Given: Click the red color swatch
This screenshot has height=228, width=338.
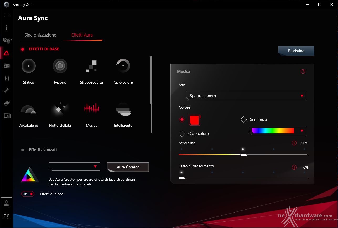Looking at the screenshot, I should pyautogui.click(x=194, y=120).
